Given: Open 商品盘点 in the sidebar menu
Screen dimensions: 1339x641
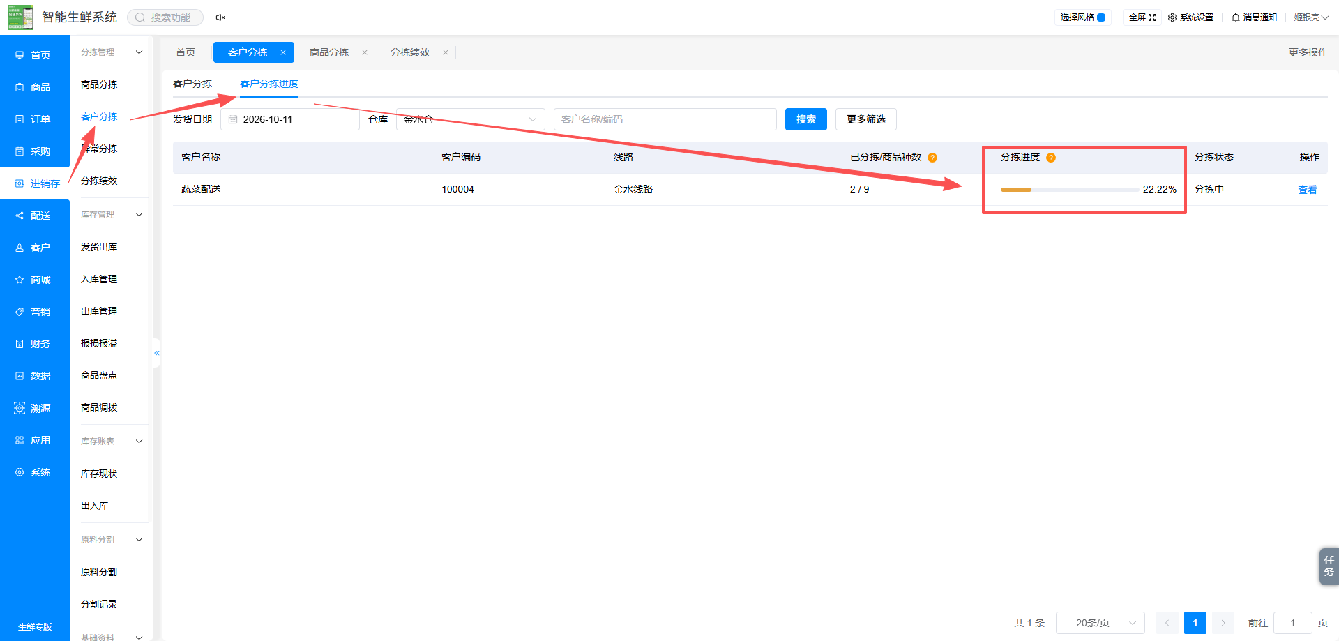Looking at the screenshot, I should [x=99, y=375].
